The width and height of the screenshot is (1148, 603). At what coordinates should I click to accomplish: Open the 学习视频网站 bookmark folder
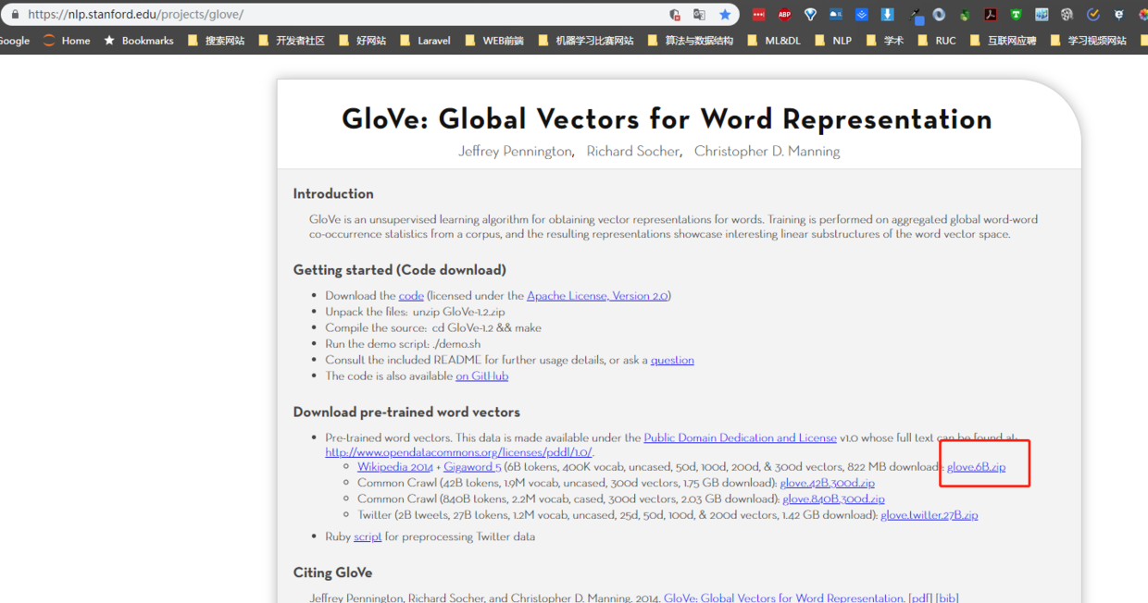(1089, 41)
